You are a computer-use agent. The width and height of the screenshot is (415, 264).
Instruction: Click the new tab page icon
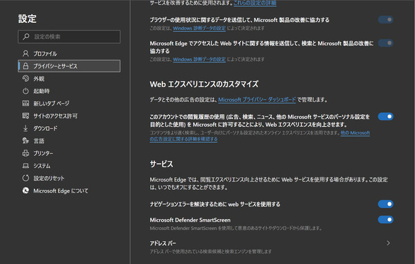coord(26,103)
